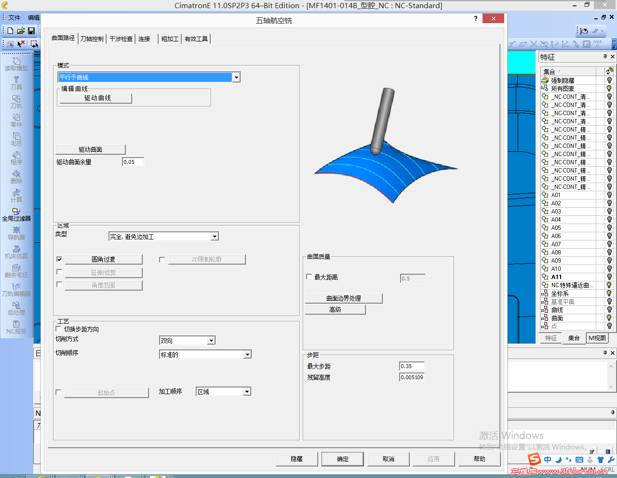Screen dimensions: 617x478
Task: Select the 刀轨 sidebar icon
Action: point(16,102)
